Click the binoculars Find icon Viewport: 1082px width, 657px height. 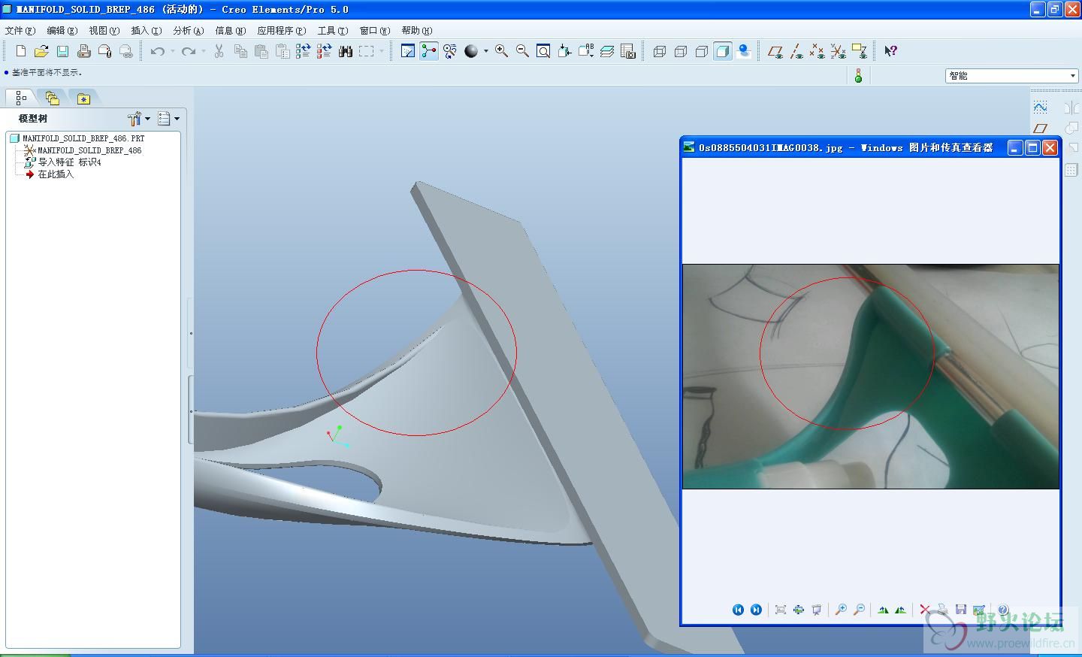[x=346, y=51]
